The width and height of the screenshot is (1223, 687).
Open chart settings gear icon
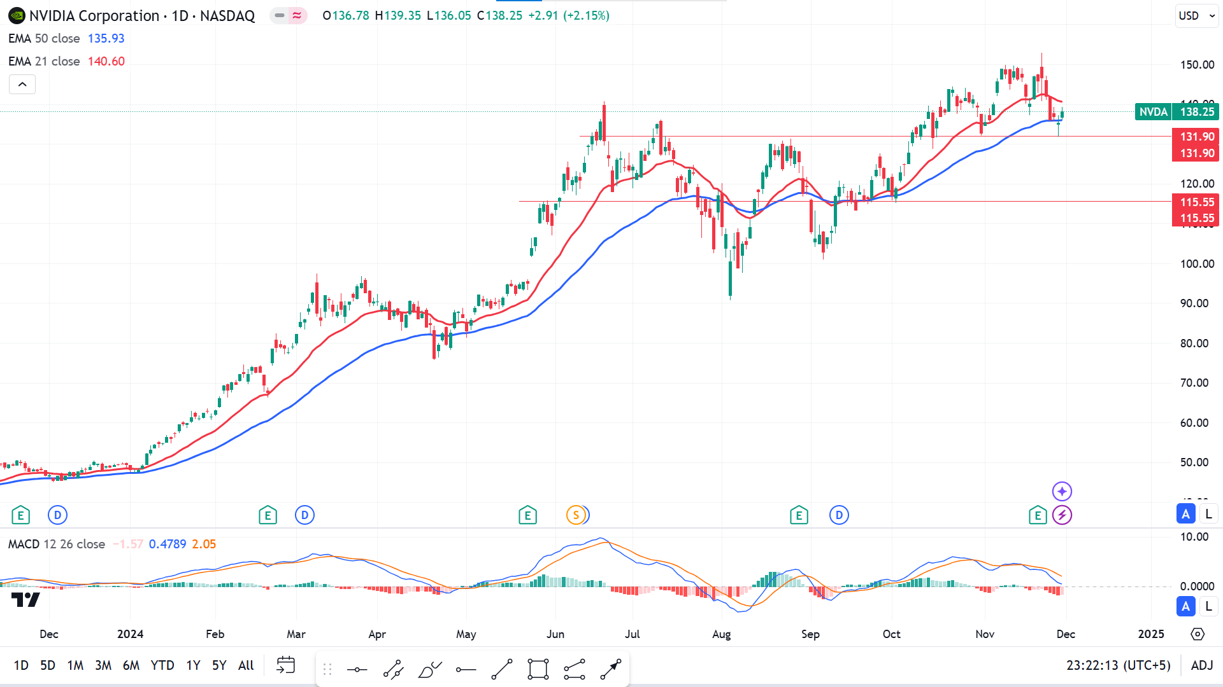point(1198,634)
